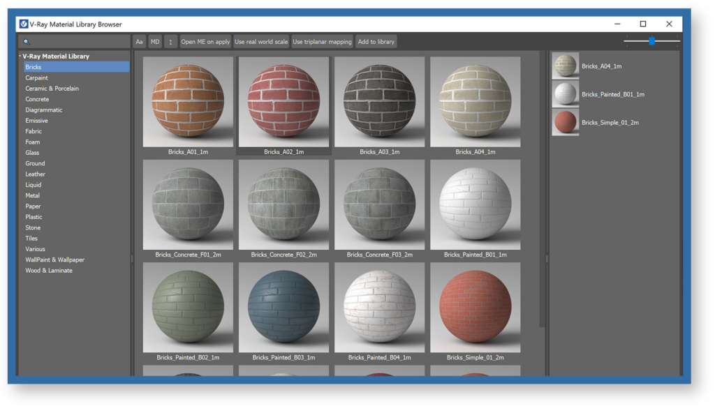Open the Stone category
Viewport: 715px width, 413px height.
click(33, 227)
